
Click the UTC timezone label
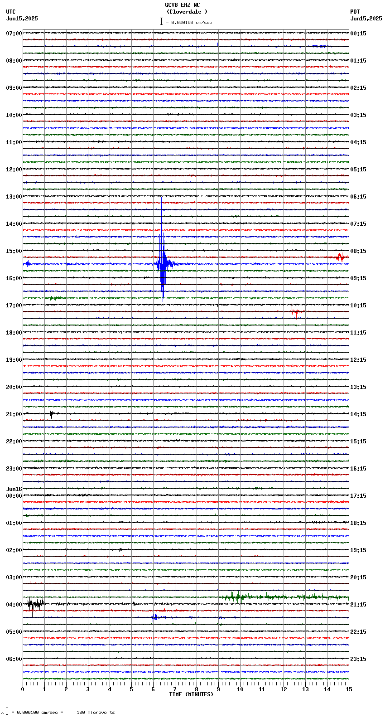tap(11, 12)
